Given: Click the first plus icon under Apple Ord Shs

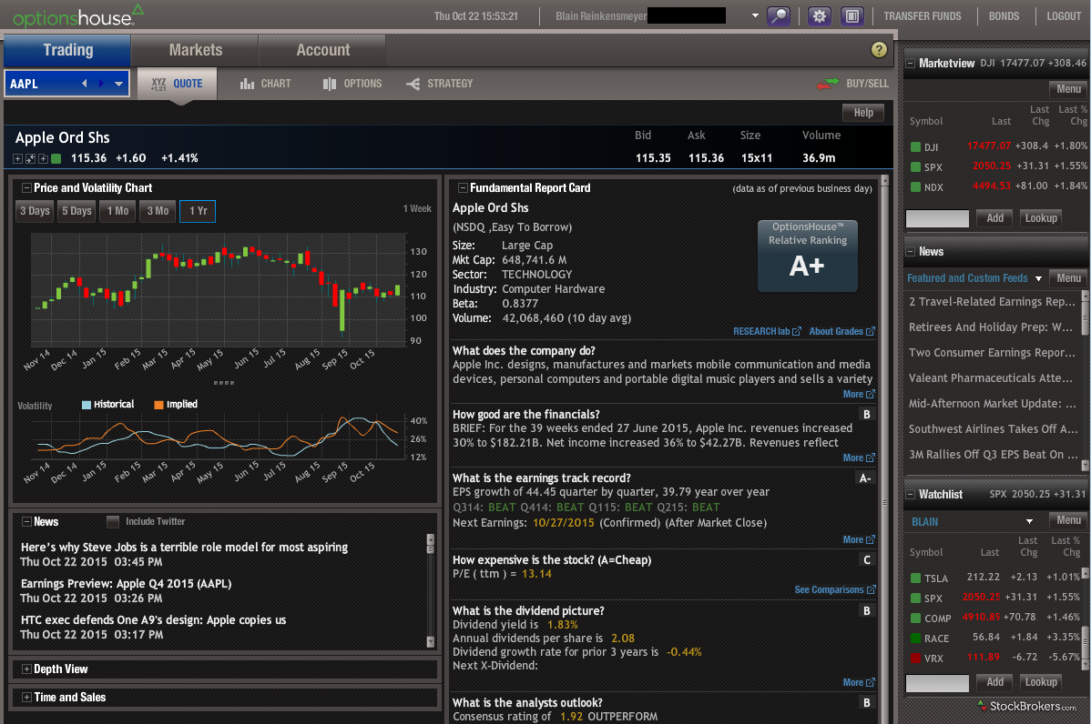Looking at the screenshot, I should tap(17, 158).
